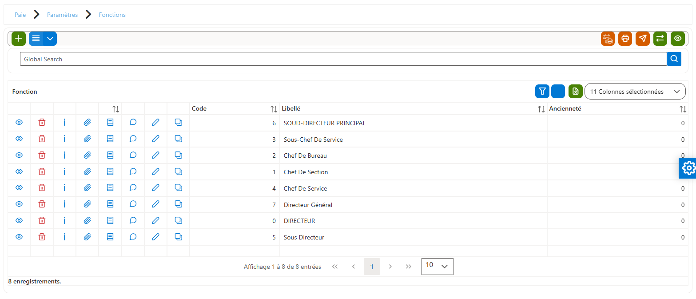Export the table to Excel

coord(575,92)
